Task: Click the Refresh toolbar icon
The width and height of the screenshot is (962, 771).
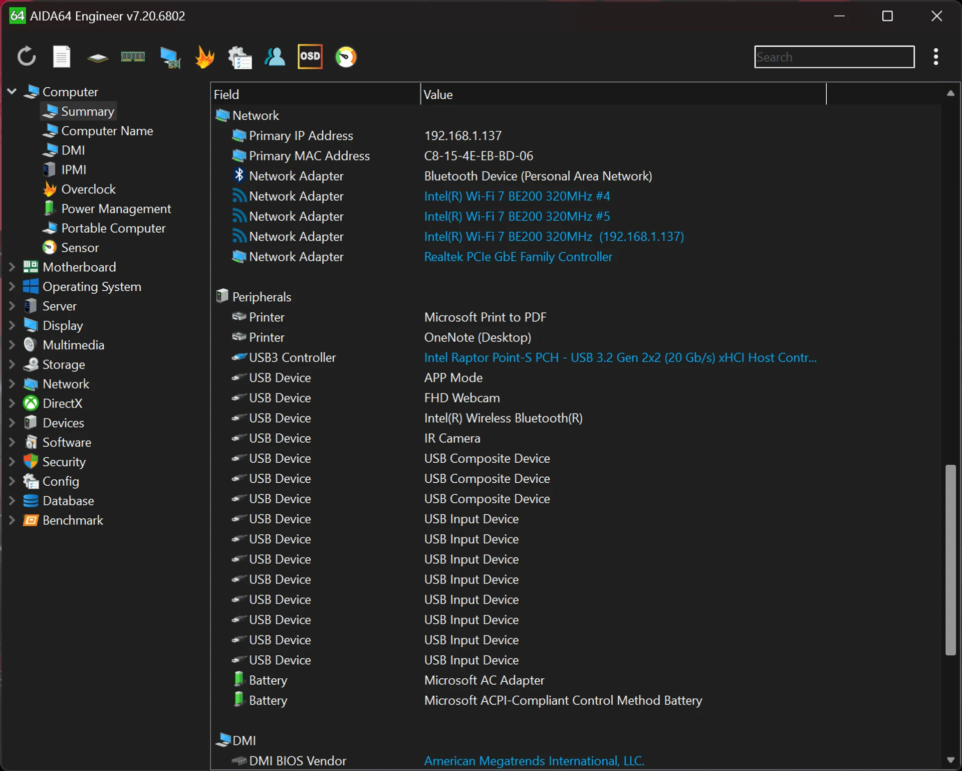Action: (x=27, y=57)
